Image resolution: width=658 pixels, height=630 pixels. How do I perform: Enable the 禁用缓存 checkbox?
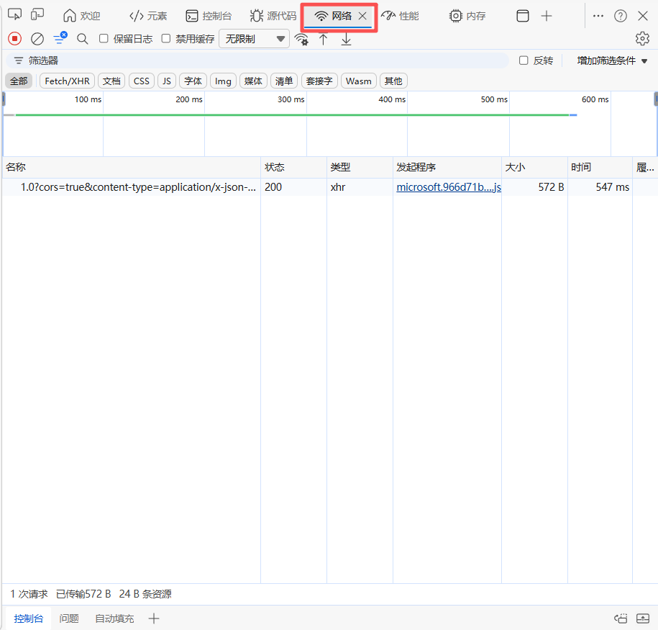click(x=166, y=39)
